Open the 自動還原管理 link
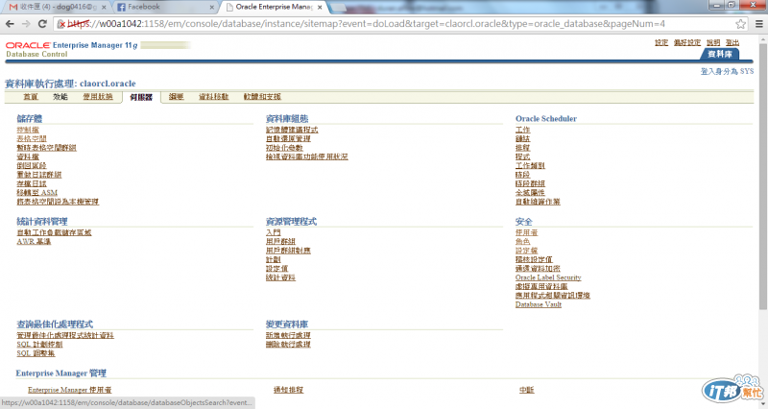Image resolution: width=768 pixels, height=409 pixels. click(288, 138)
